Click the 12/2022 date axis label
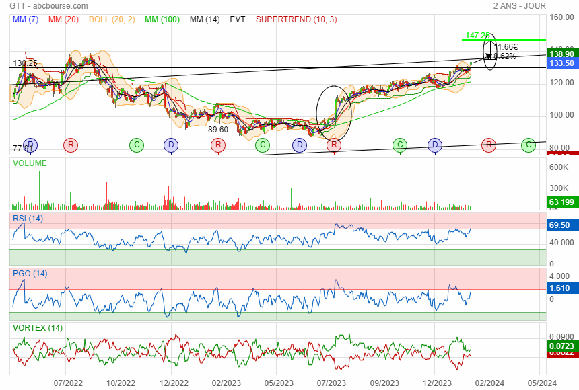 point(174,383)
